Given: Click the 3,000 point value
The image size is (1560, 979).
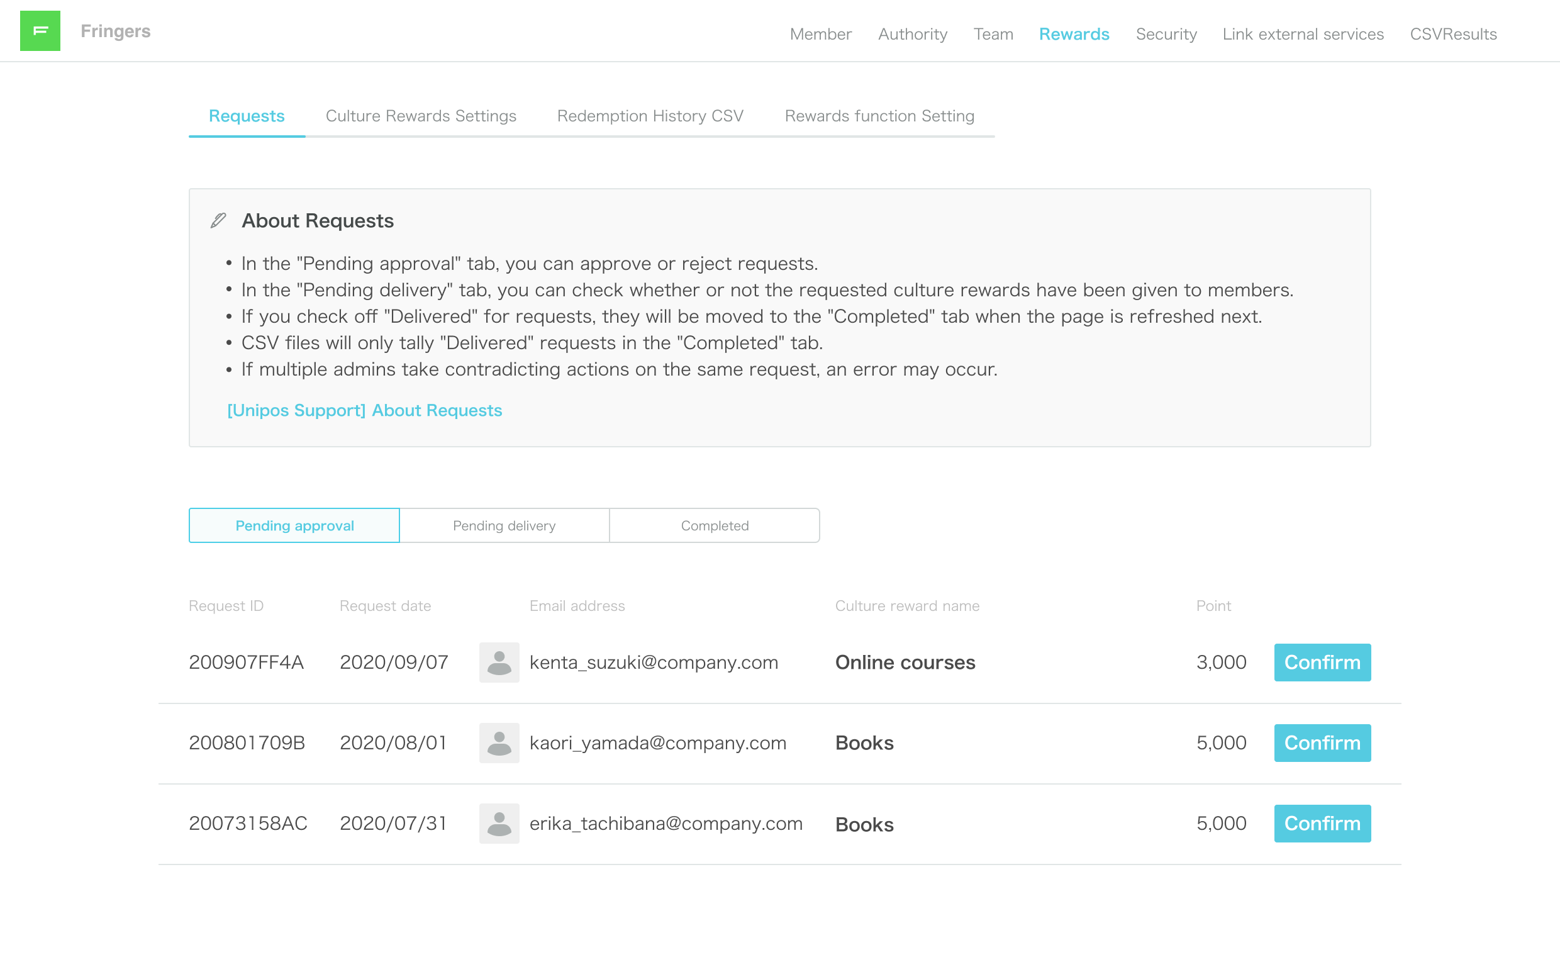Looking at the screenshot, I should click(1221, 663).
